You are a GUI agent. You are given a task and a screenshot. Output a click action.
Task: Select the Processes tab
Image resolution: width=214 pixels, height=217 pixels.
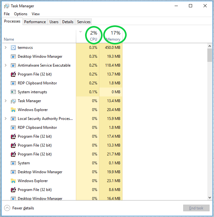coord(12,21)
